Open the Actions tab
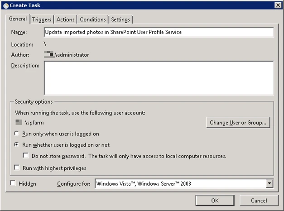The height and width of the screenshot is (211, 284). pos(65,19)
